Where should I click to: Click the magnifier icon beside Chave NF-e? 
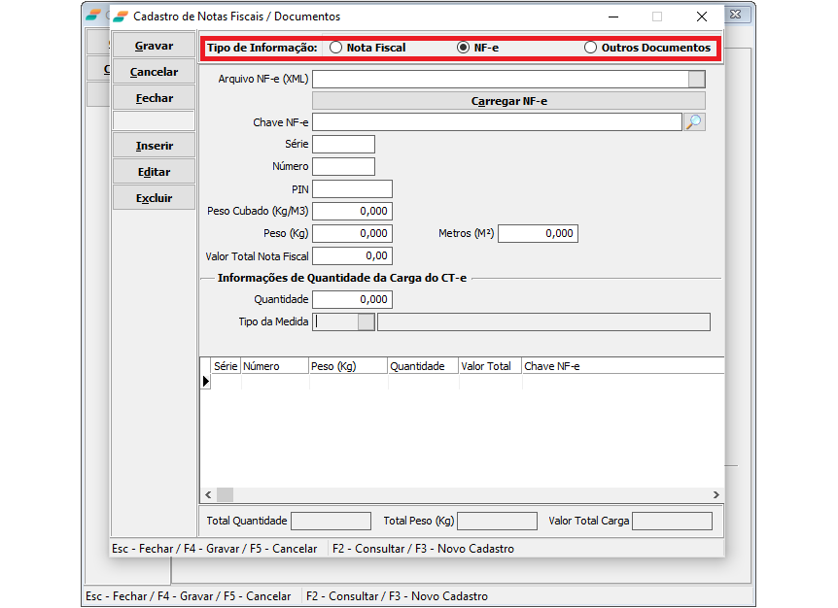click(694, 121)
